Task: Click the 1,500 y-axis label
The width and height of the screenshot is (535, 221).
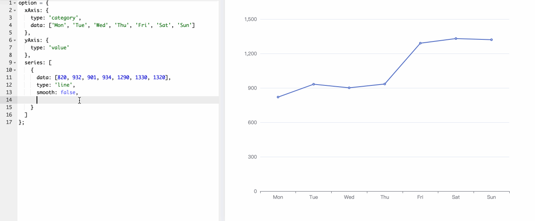Action: (251, 19)
